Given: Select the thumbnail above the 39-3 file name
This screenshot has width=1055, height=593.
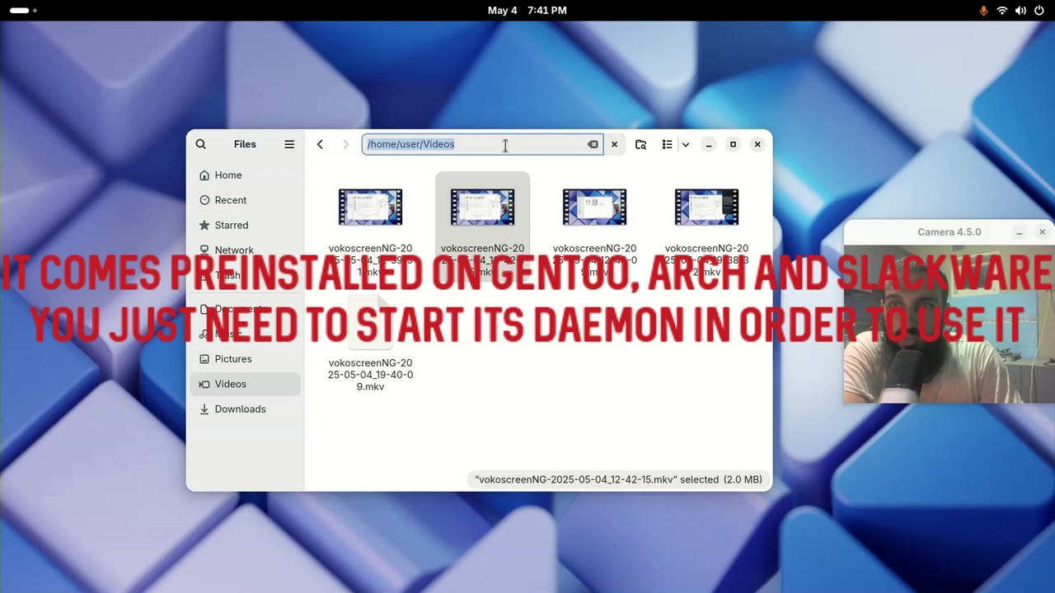Looking at the screenshot, I should (370, 207).
